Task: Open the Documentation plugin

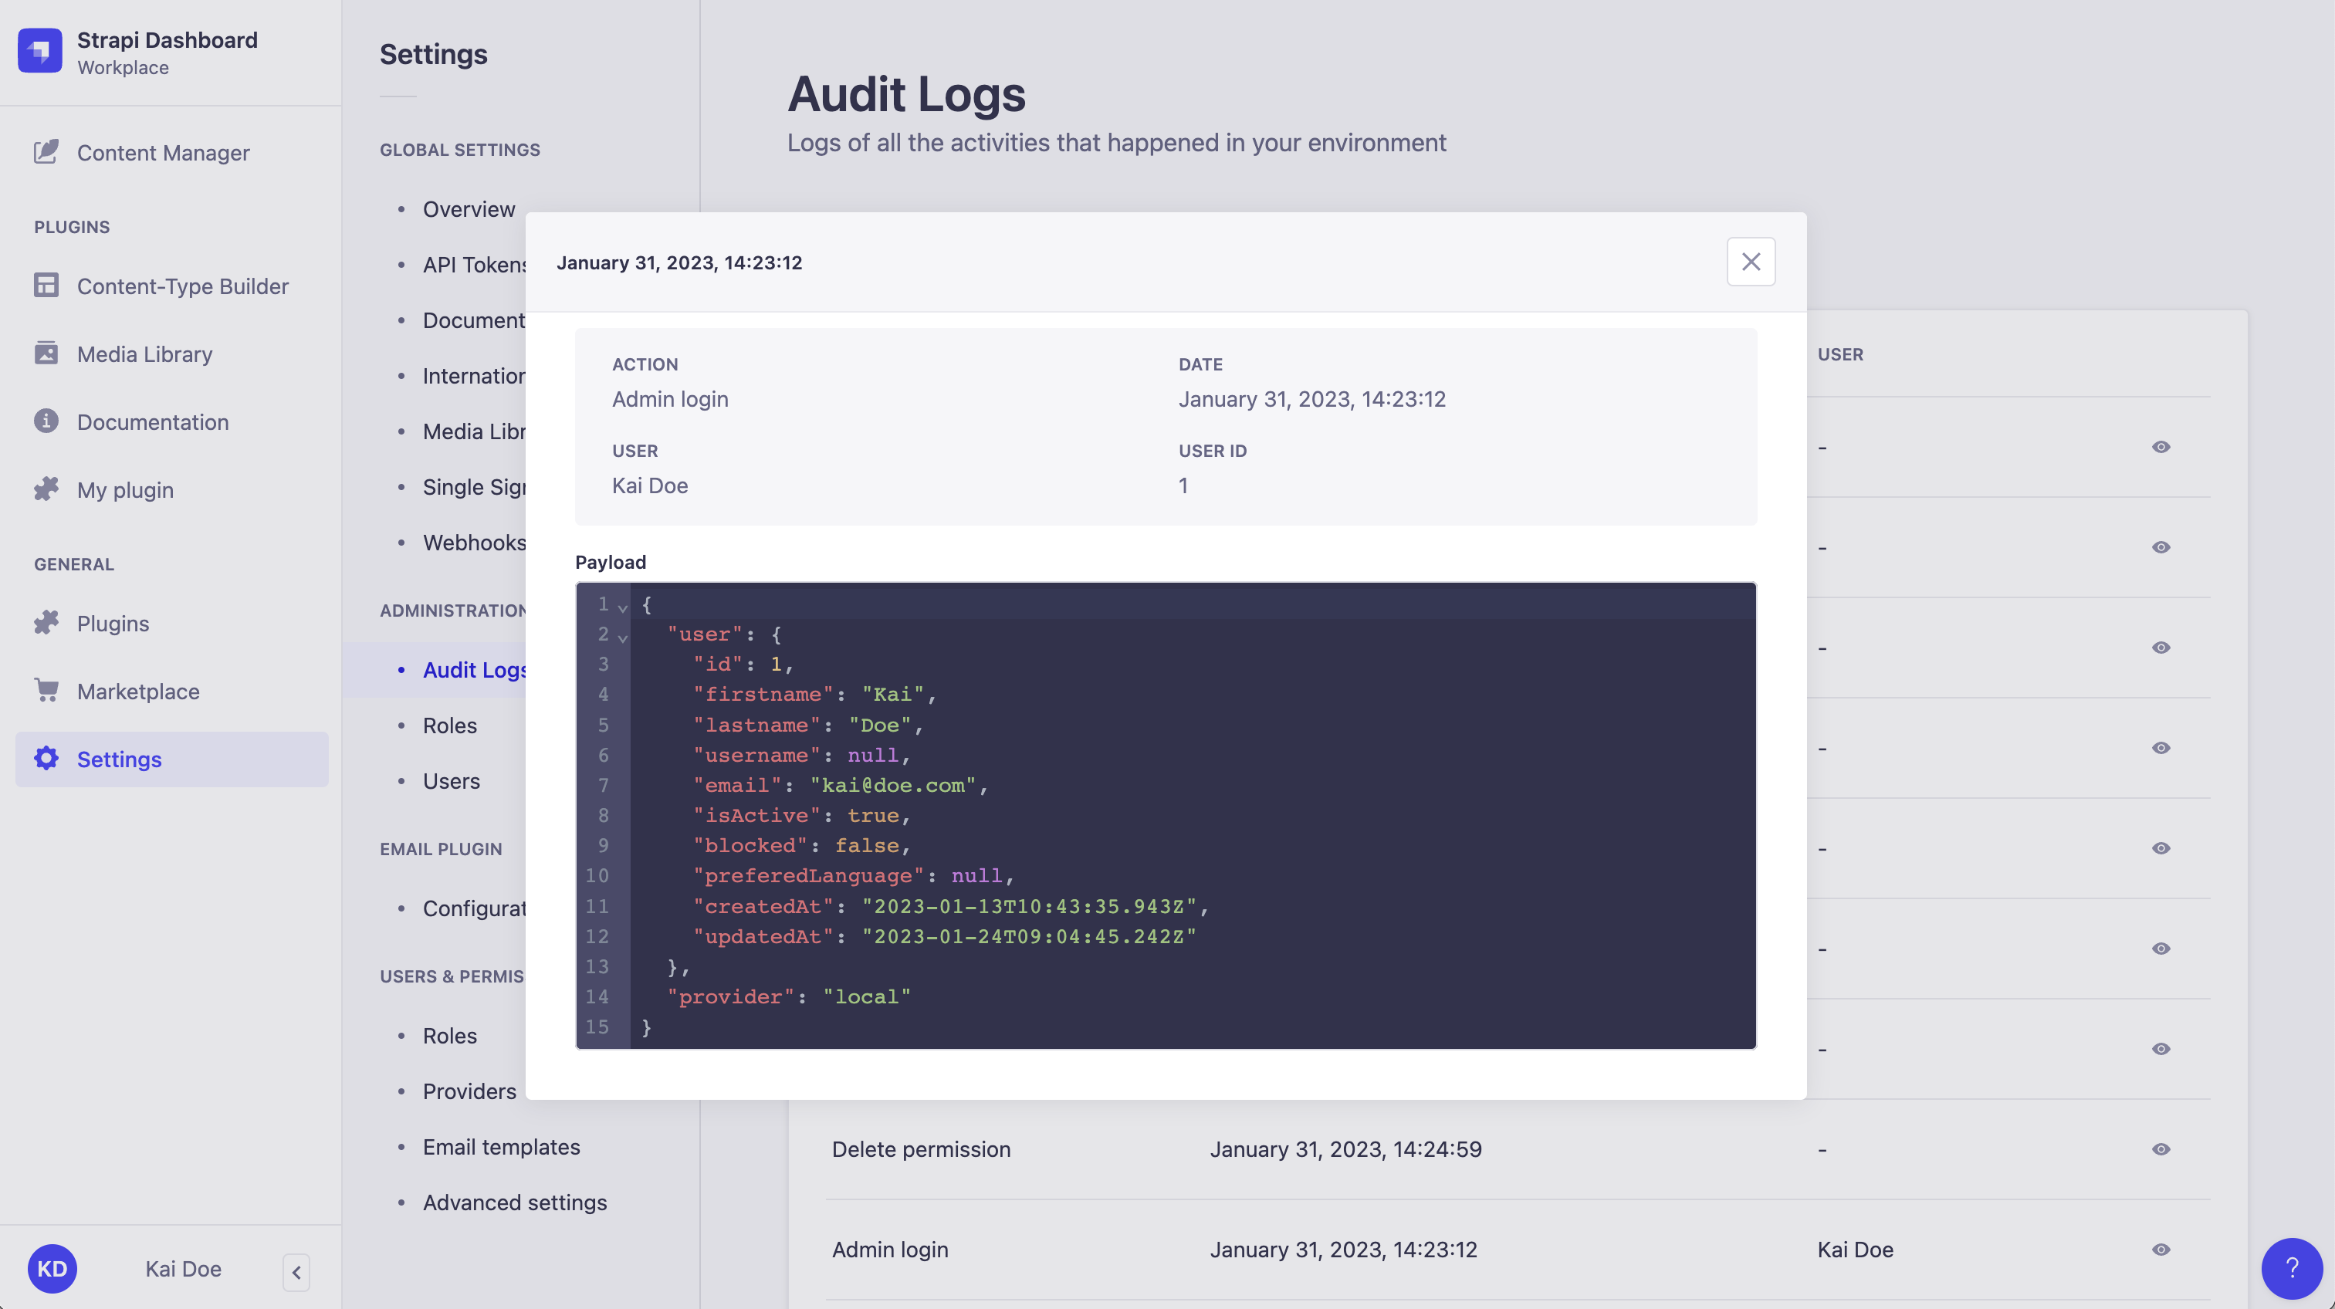Action: pyautogui.click(x=152, y=421)
